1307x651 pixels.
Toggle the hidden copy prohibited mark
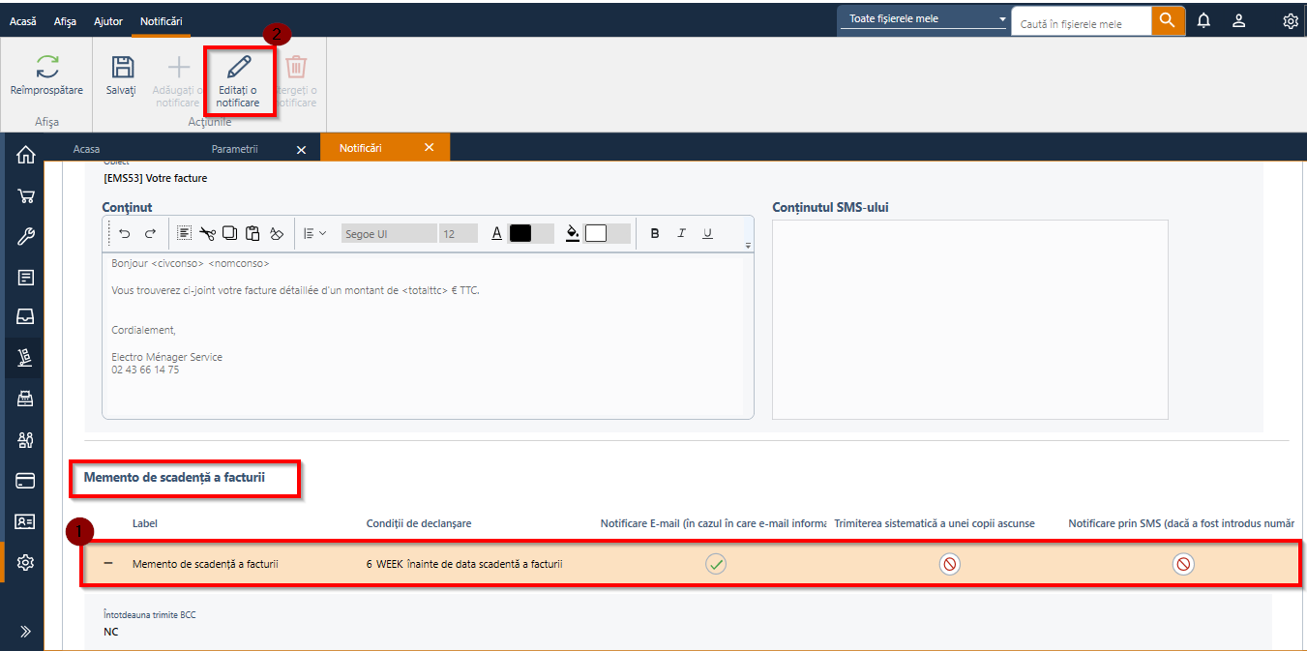[x=950, y=564]
